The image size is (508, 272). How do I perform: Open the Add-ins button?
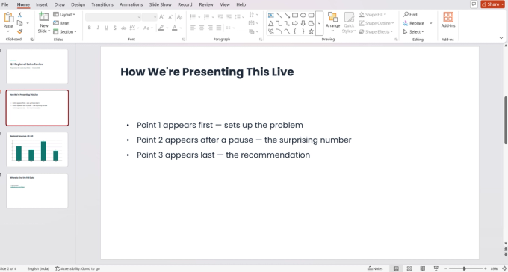point(448,20)
